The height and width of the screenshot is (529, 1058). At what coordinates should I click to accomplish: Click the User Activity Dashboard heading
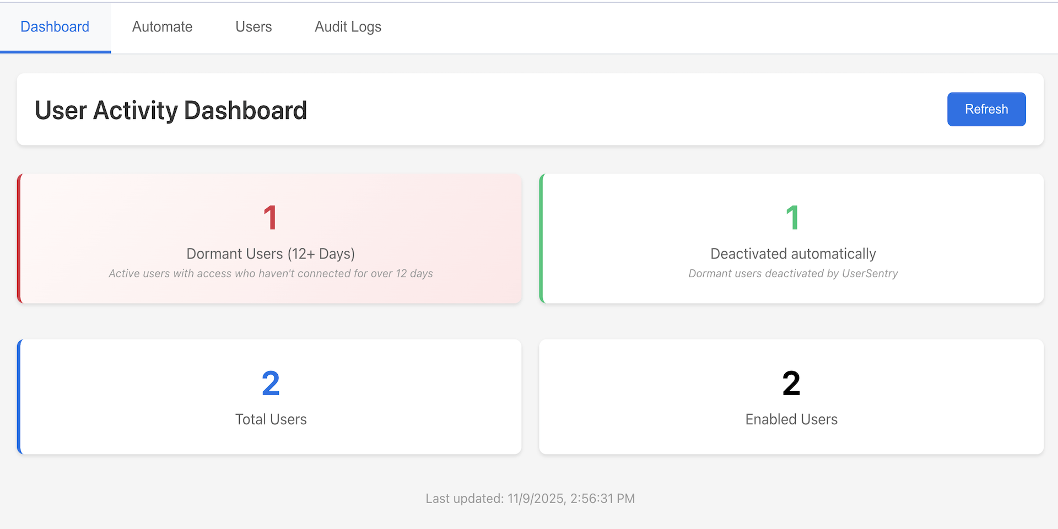tap(171, 110)
